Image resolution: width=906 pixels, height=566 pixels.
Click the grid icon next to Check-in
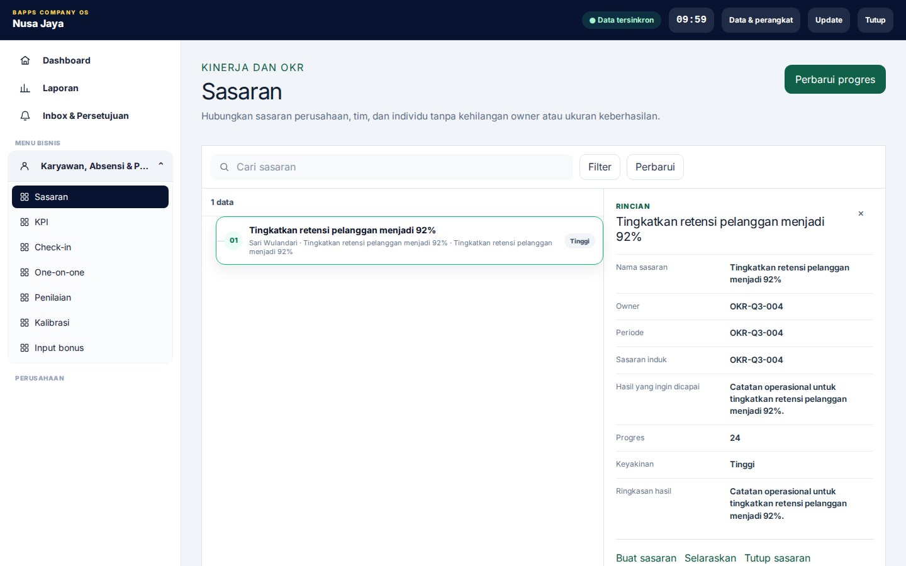(x=25, y=247)
